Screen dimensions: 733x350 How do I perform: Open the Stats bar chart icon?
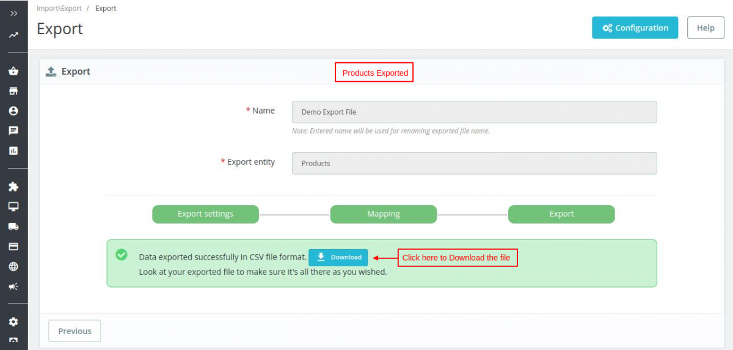click(13, 150)
